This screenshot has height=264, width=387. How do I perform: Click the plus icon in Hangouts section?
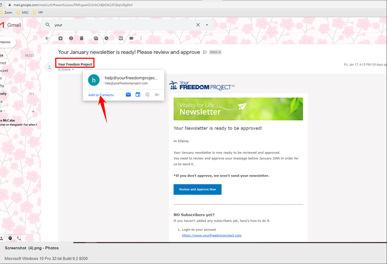coord(33,111)
